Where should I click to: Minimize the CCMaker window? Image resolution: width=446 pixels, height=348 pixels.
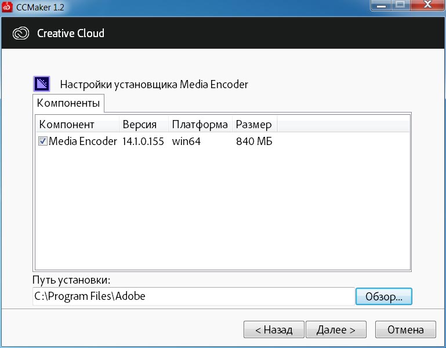[381, 6]
